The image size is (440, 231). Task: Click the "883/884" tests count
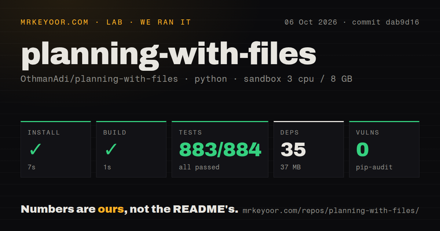(220, 150)
